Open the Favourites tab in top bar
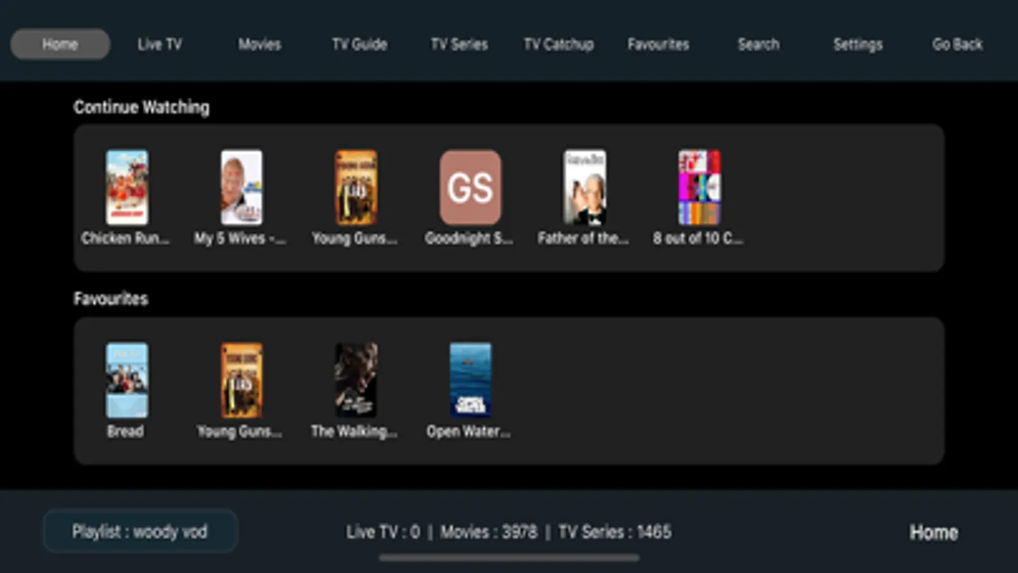The width and height of the screenshot is (1018, 573). click(658, 44)
